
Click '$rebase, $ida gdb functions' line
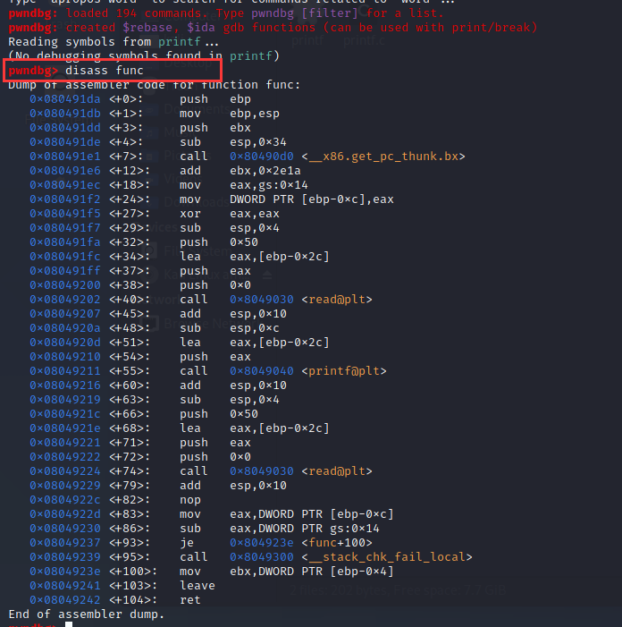point(273,28)
